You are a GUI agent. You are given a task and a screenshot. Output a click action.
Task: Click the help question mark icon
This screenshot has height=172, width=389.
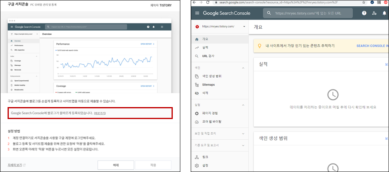364,13
